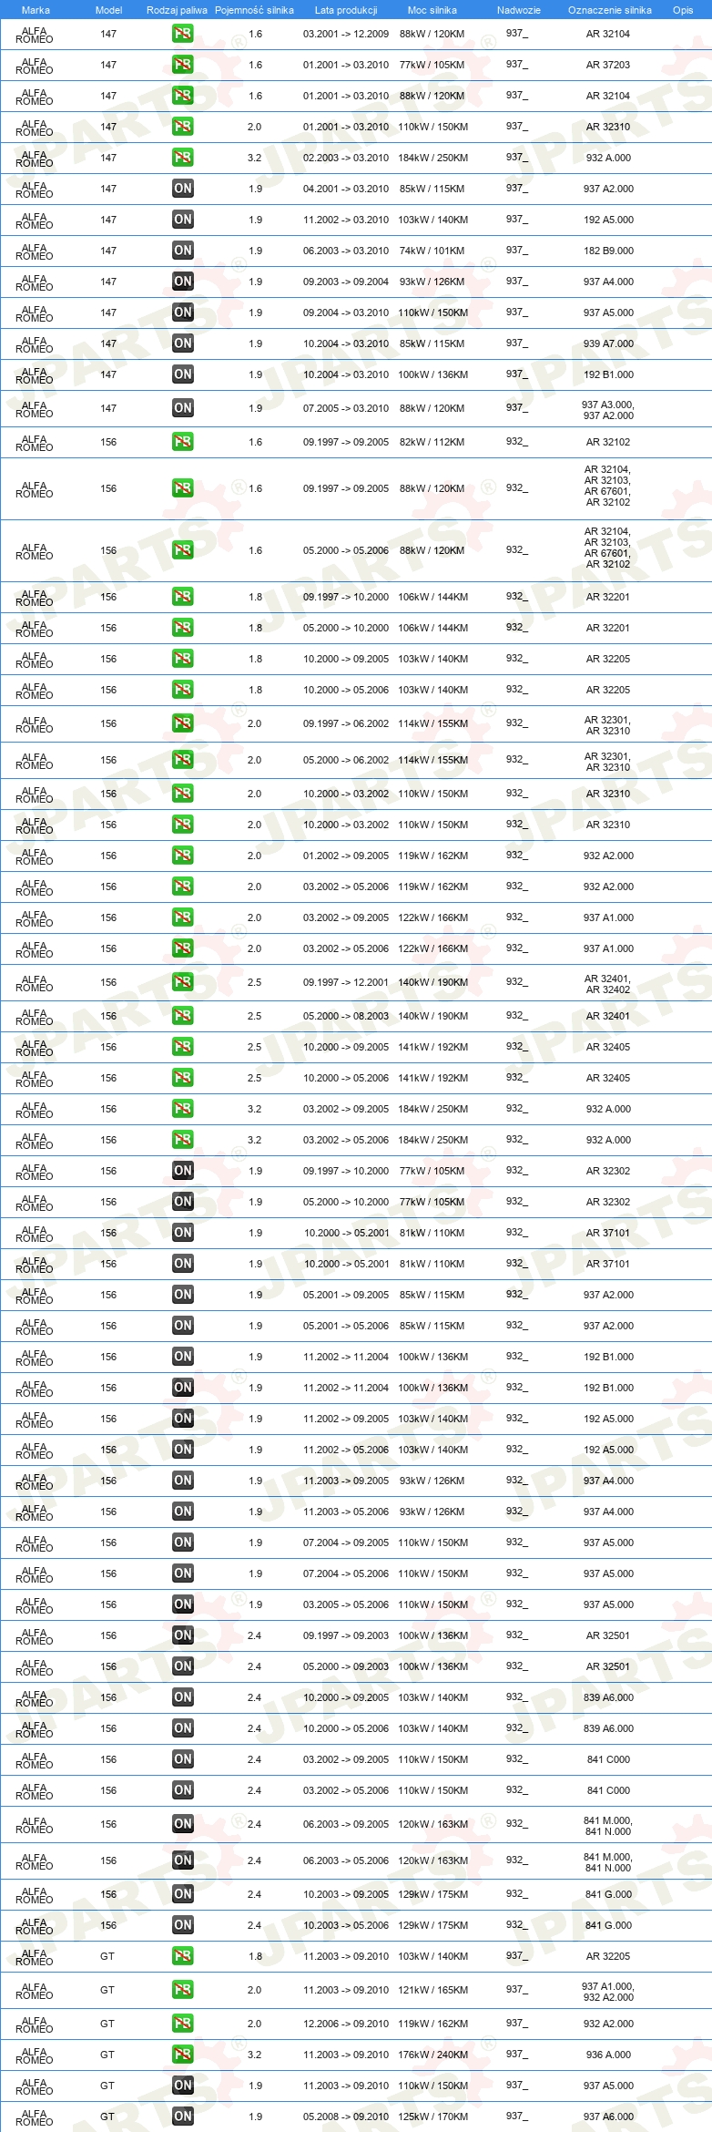The image size is (712, 2132).
Task: Click the ON icon in the 156 03.2005 -> 05.2006 row
Action: coord(182,1604)
